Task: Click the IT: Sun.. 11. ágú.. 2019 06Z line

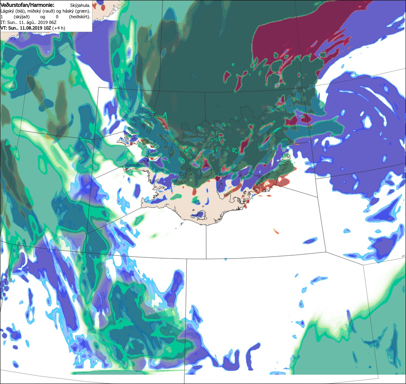Action: click(28, 22)
